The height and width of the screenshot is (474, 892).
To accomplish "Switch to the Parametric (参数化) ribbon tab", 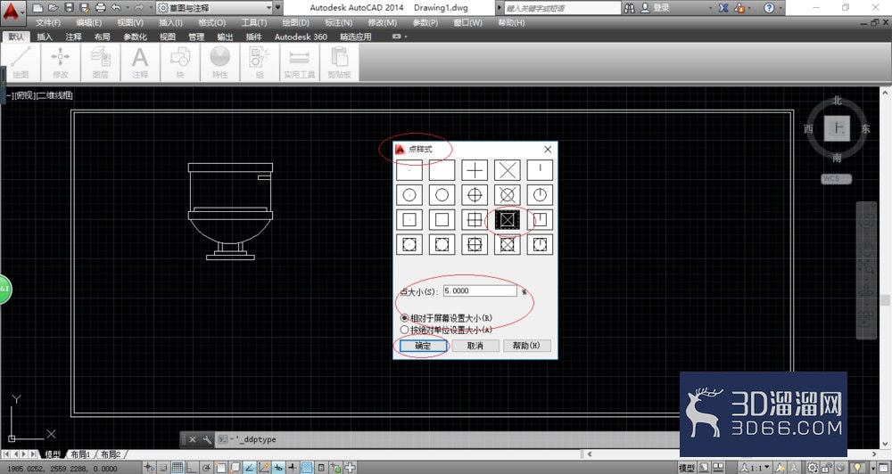I will tap(135, 37).
